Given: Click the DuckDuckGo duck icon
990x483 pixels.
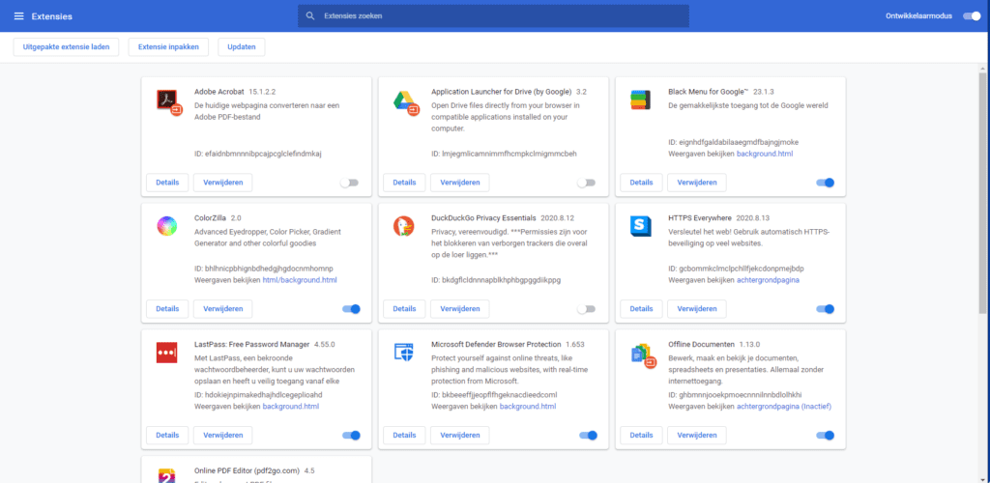Looking at the screenshot, I should (x=403, y=226).
